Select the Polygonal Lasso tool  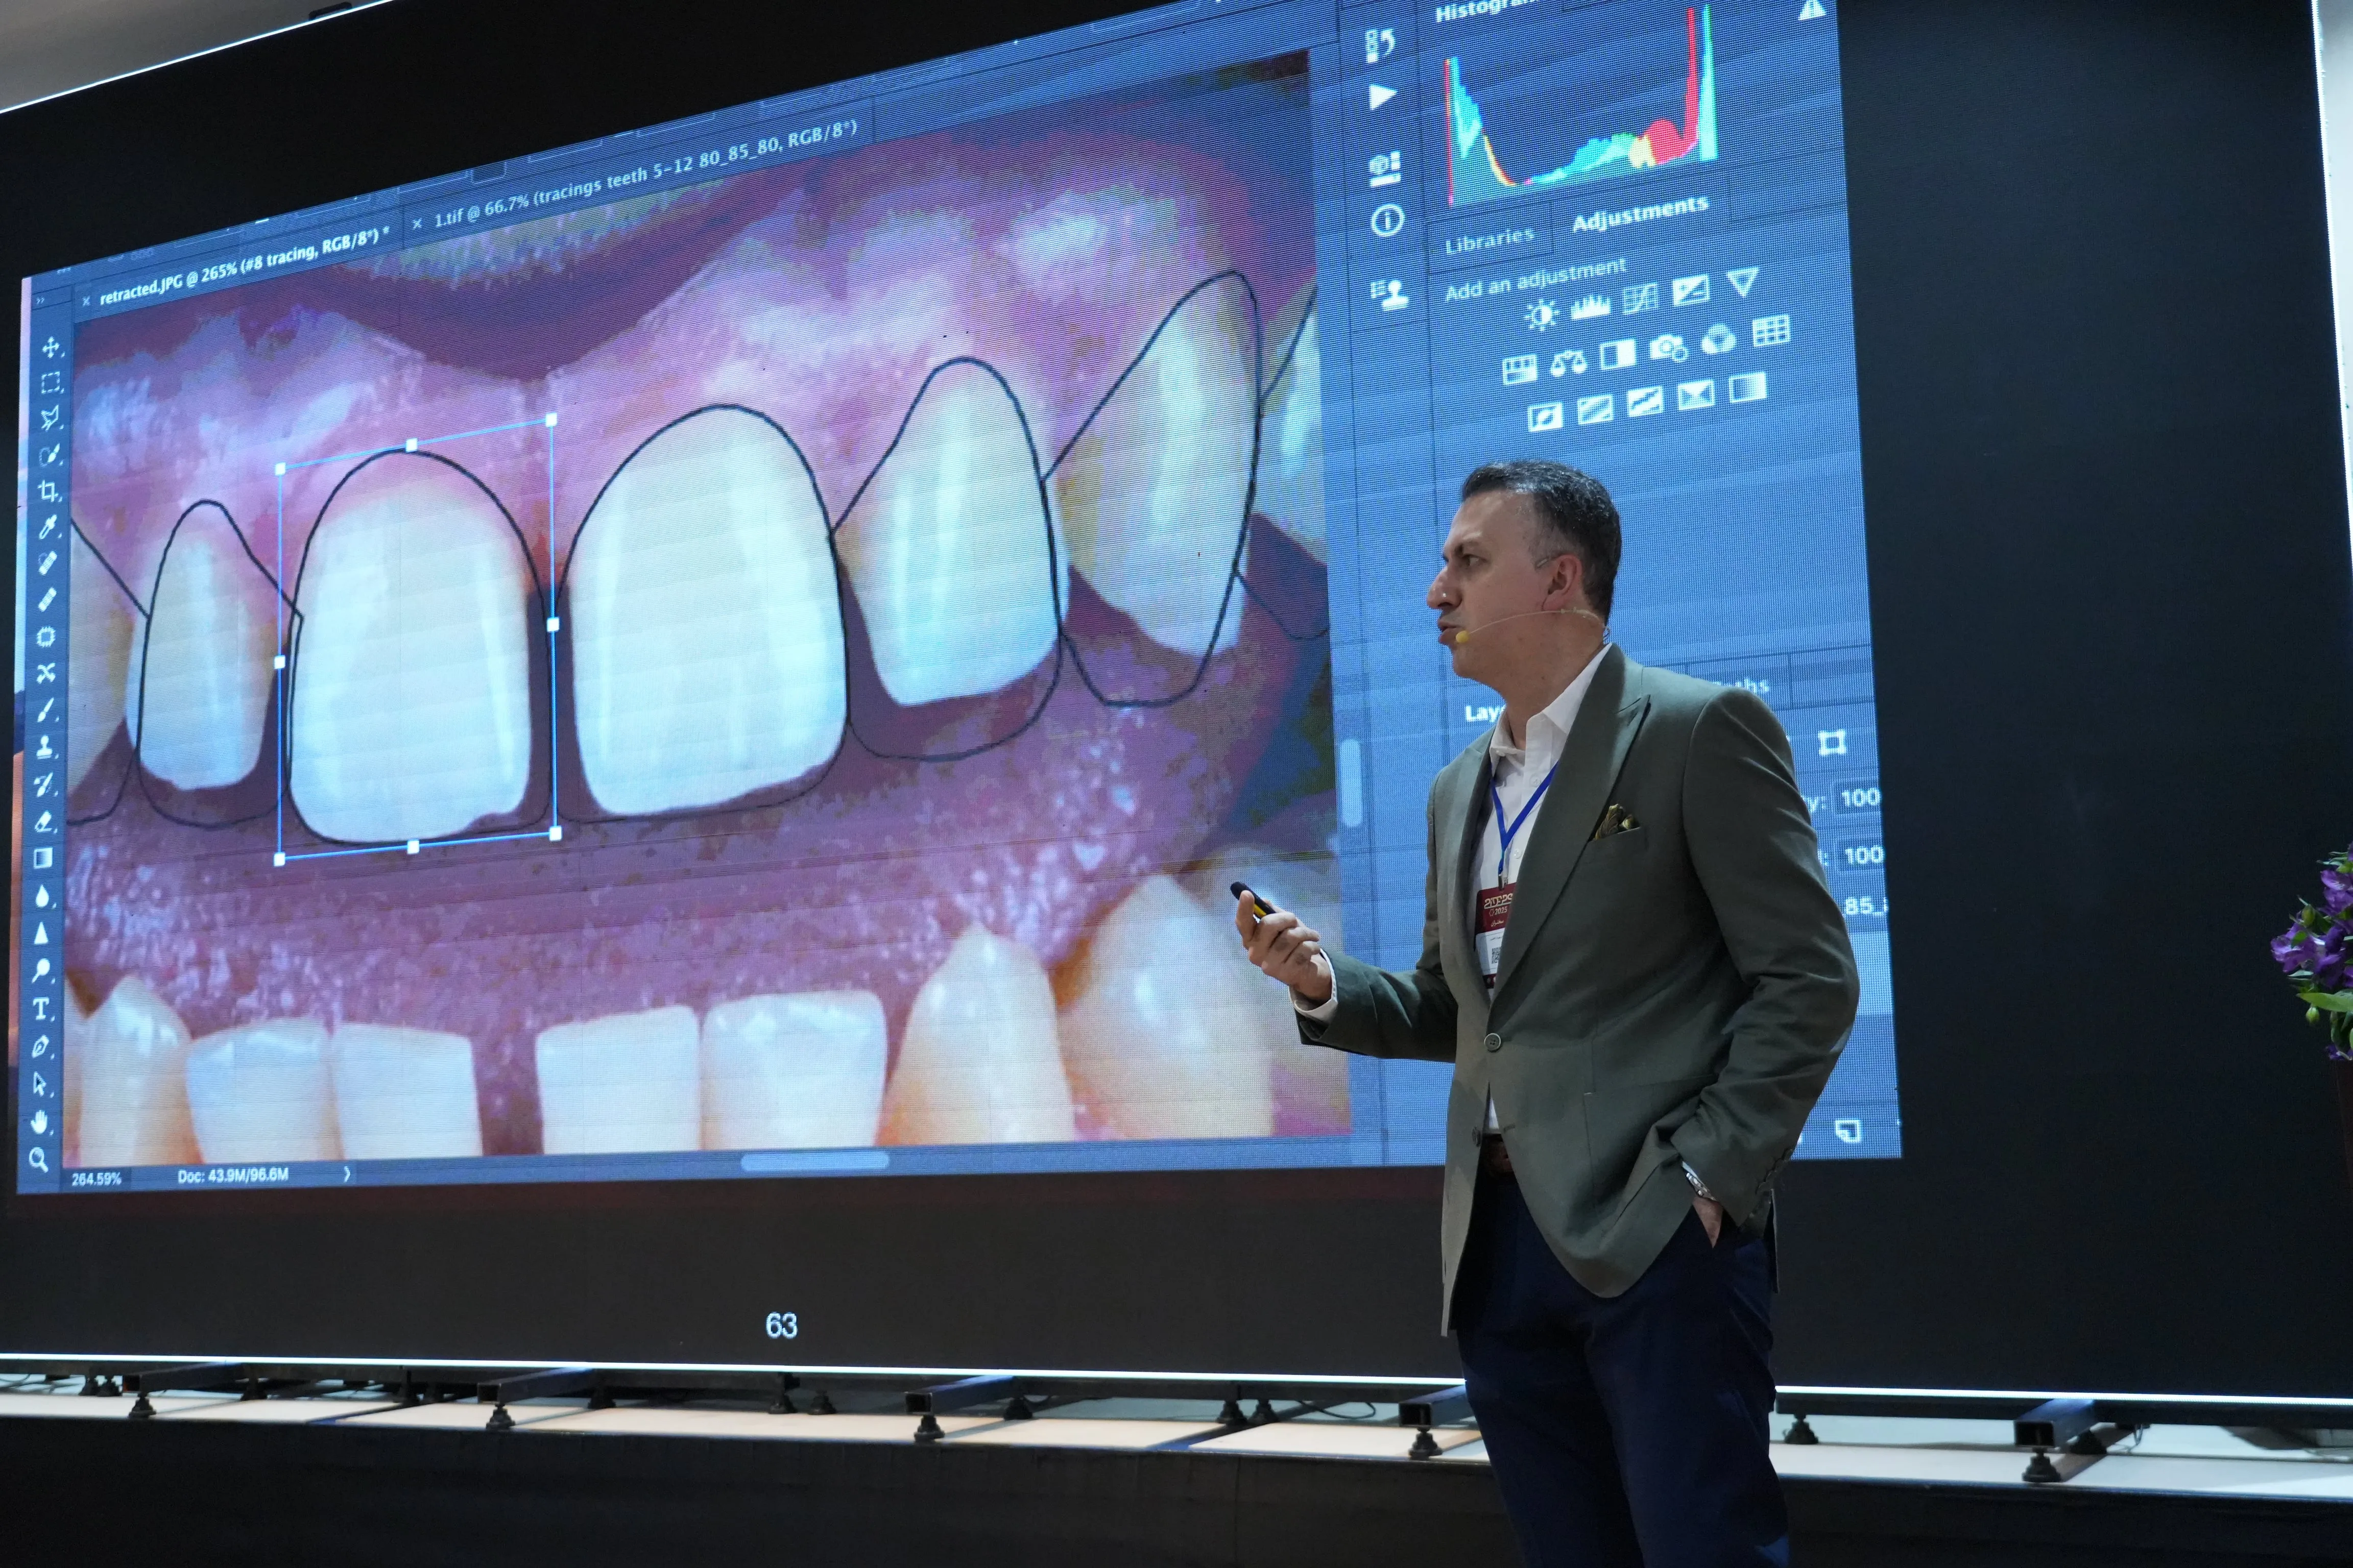50,418
